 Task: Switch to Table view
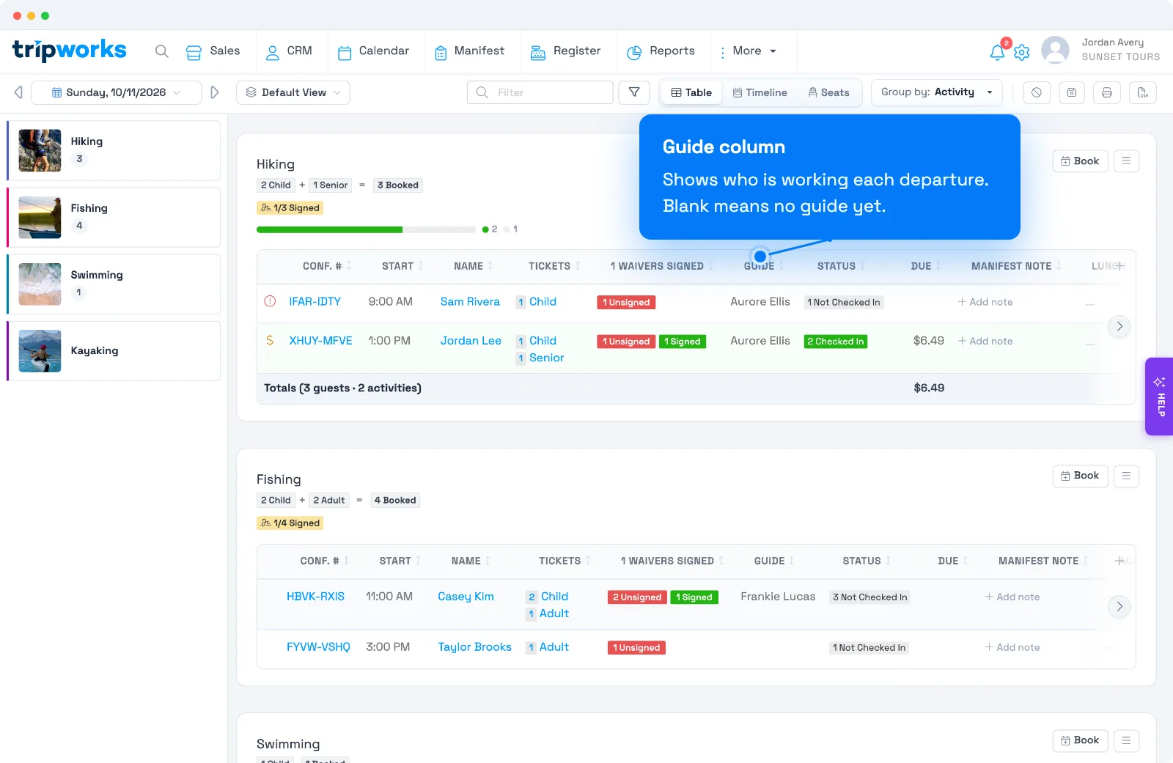pyautogui.click(x=691, y=92)
